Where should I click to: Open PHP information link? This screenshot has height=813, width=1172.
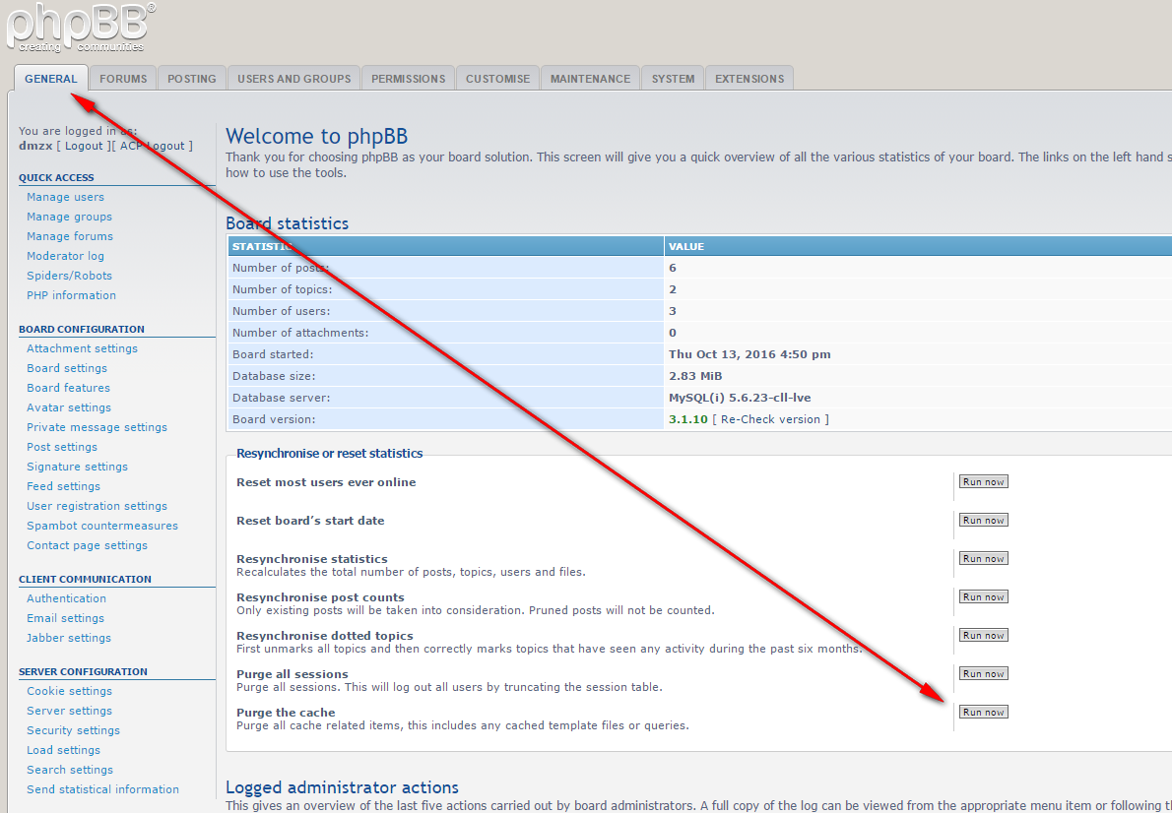click(71, 295)
